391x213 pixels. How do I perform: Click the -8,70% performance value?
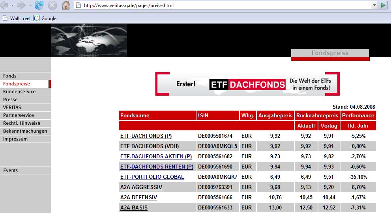pos(358,187)
